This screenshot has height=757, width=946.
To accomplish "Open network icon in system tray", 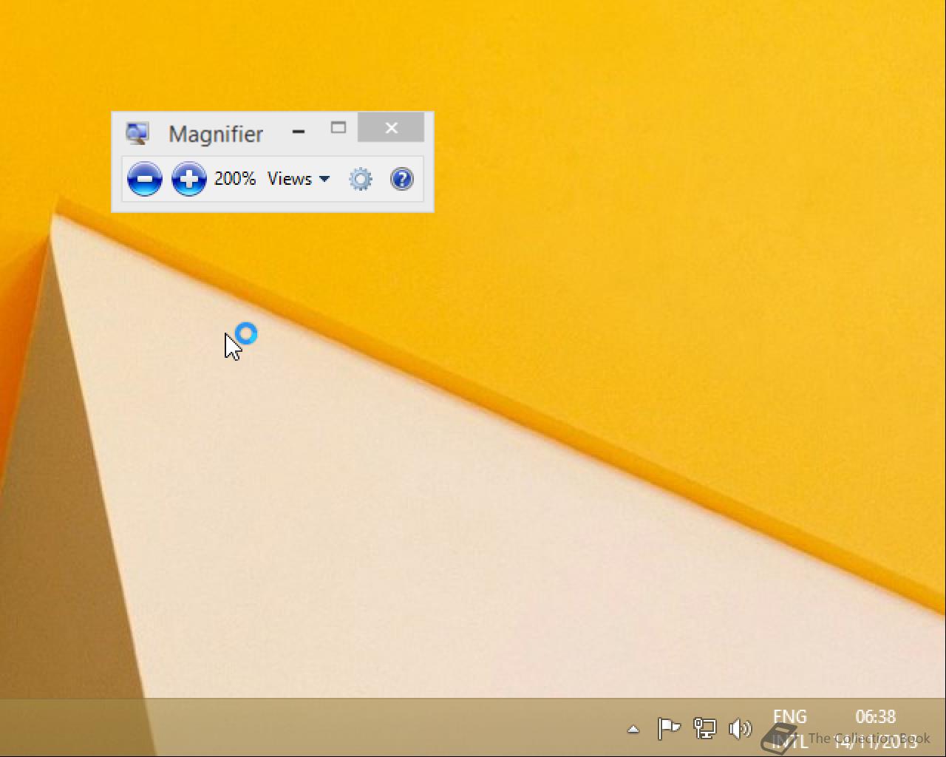I will [705, 729].
